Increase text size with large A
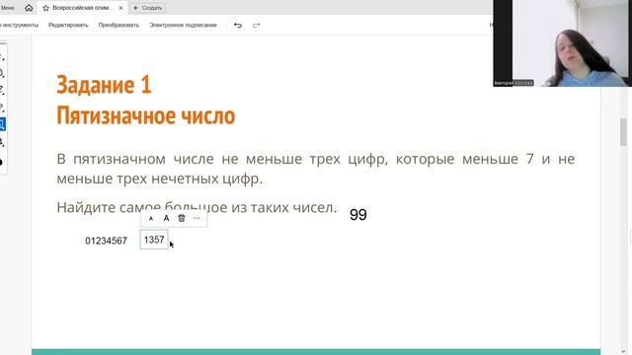Screen dimensions: 632x355 [166, 218]
